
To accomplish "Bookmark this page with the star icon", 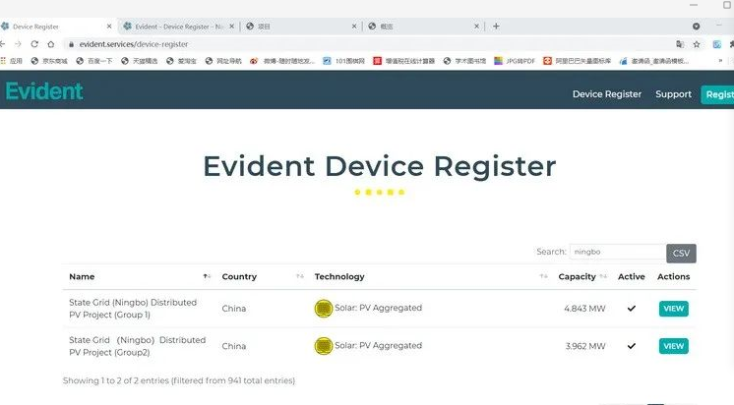I will point(697,44).
